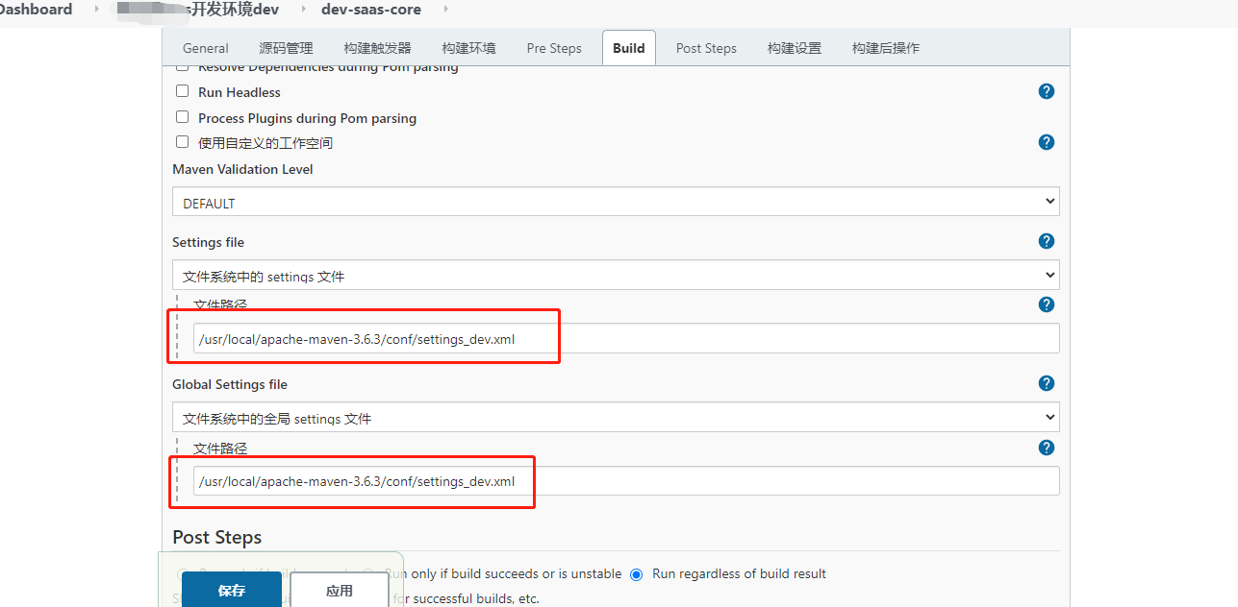Expand the breadcrumb arrow after 开发环境dev
The height and width of the screenshot is (607, 1238).
coord(303,9)
